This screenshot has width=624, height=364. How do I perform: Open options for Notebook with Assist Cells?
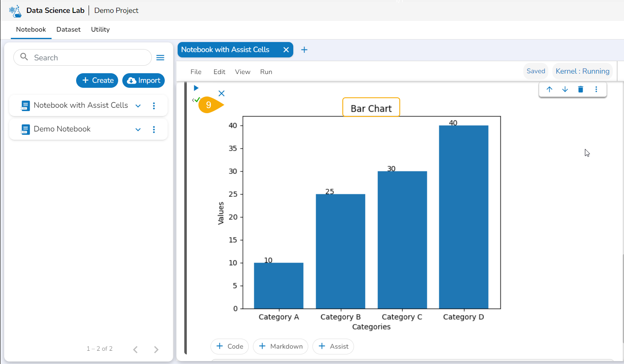154,106
